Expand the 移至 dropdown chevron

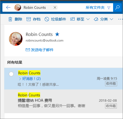(x=88, y=19)
